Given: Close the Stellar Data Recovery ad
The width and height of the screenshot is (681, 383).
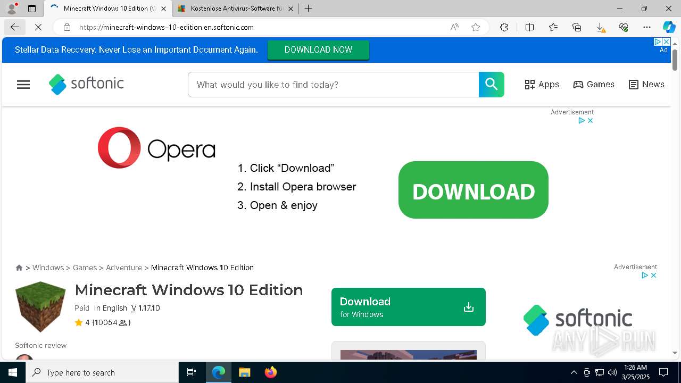Looking at the screenshot, I should pyautogui.click(x=666, y=41).
